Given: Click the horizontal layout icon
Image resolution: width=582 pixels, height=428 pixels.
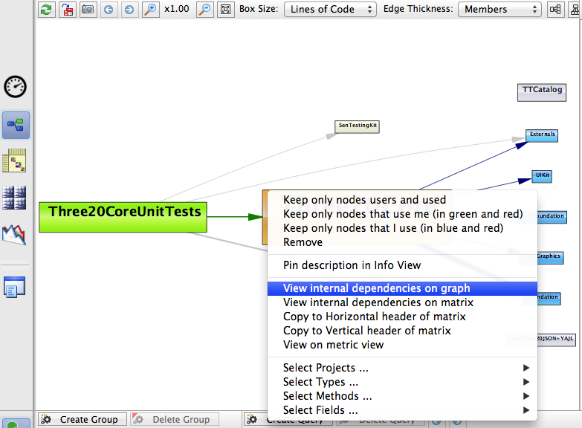Looking at the screenshot, I should click(x=555, y=9).
